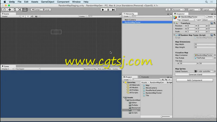Image resolution: width=217 pixels, height=122 pixels.
Task: Pause the game playback
Action: pos(108,10)
